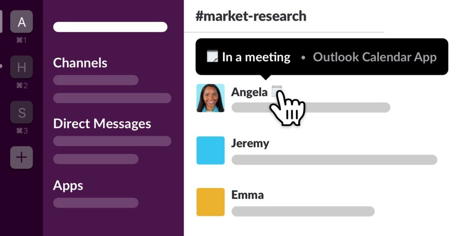The image size is (471, 236).
Task: Switch to workspace H
Action: pyautogui.click(x=21, y=67)
